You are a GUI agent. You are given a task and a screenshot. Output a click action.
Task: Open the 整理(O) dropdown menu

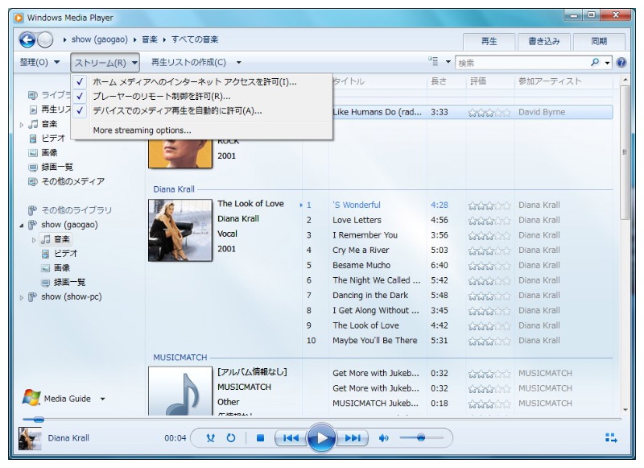point(39,62)
